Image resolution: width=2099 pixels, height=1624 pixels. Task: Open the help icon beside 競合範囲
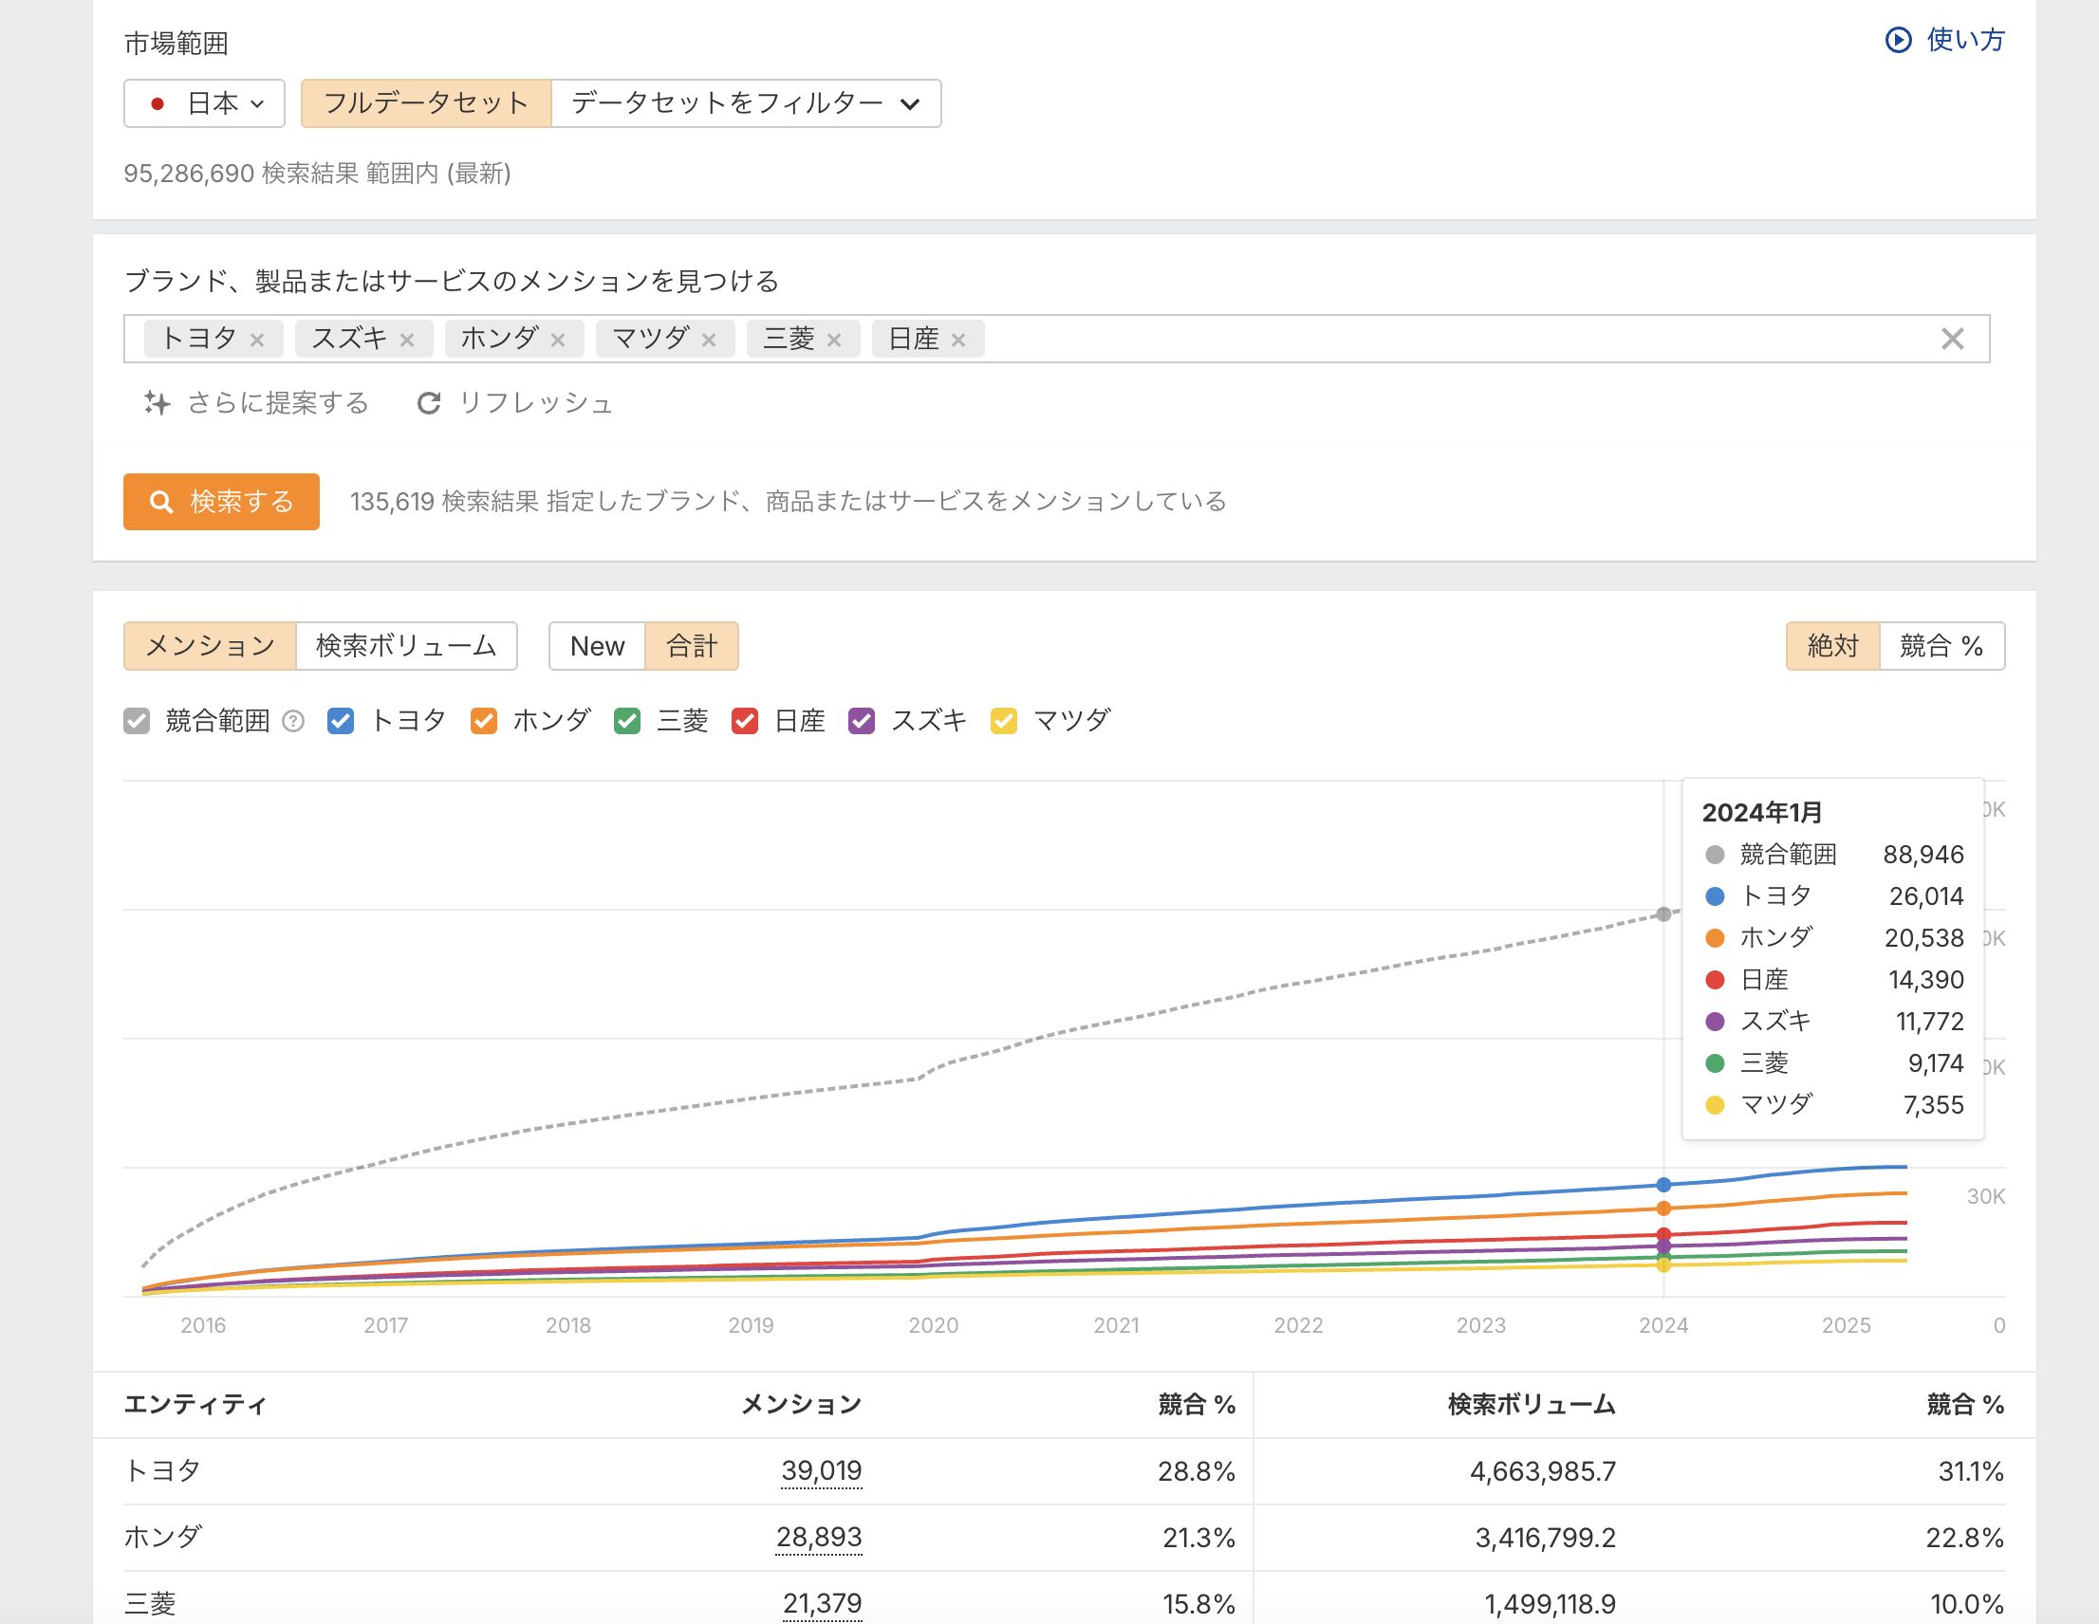293,722
